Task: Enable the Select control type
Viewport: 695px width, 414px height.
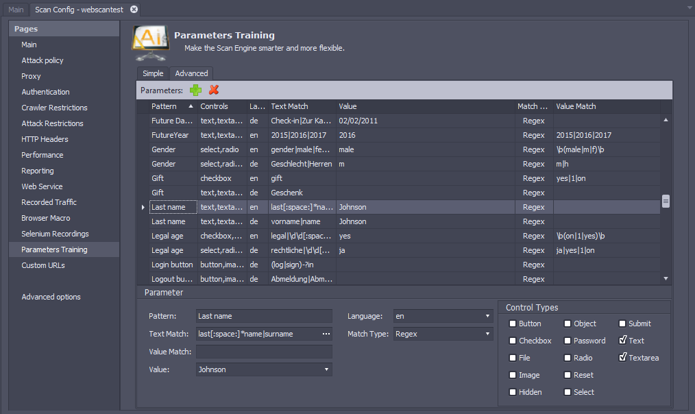Action: coord(568,392)
